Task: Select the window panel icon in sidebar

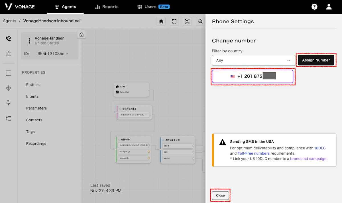Action: point(9,73)
